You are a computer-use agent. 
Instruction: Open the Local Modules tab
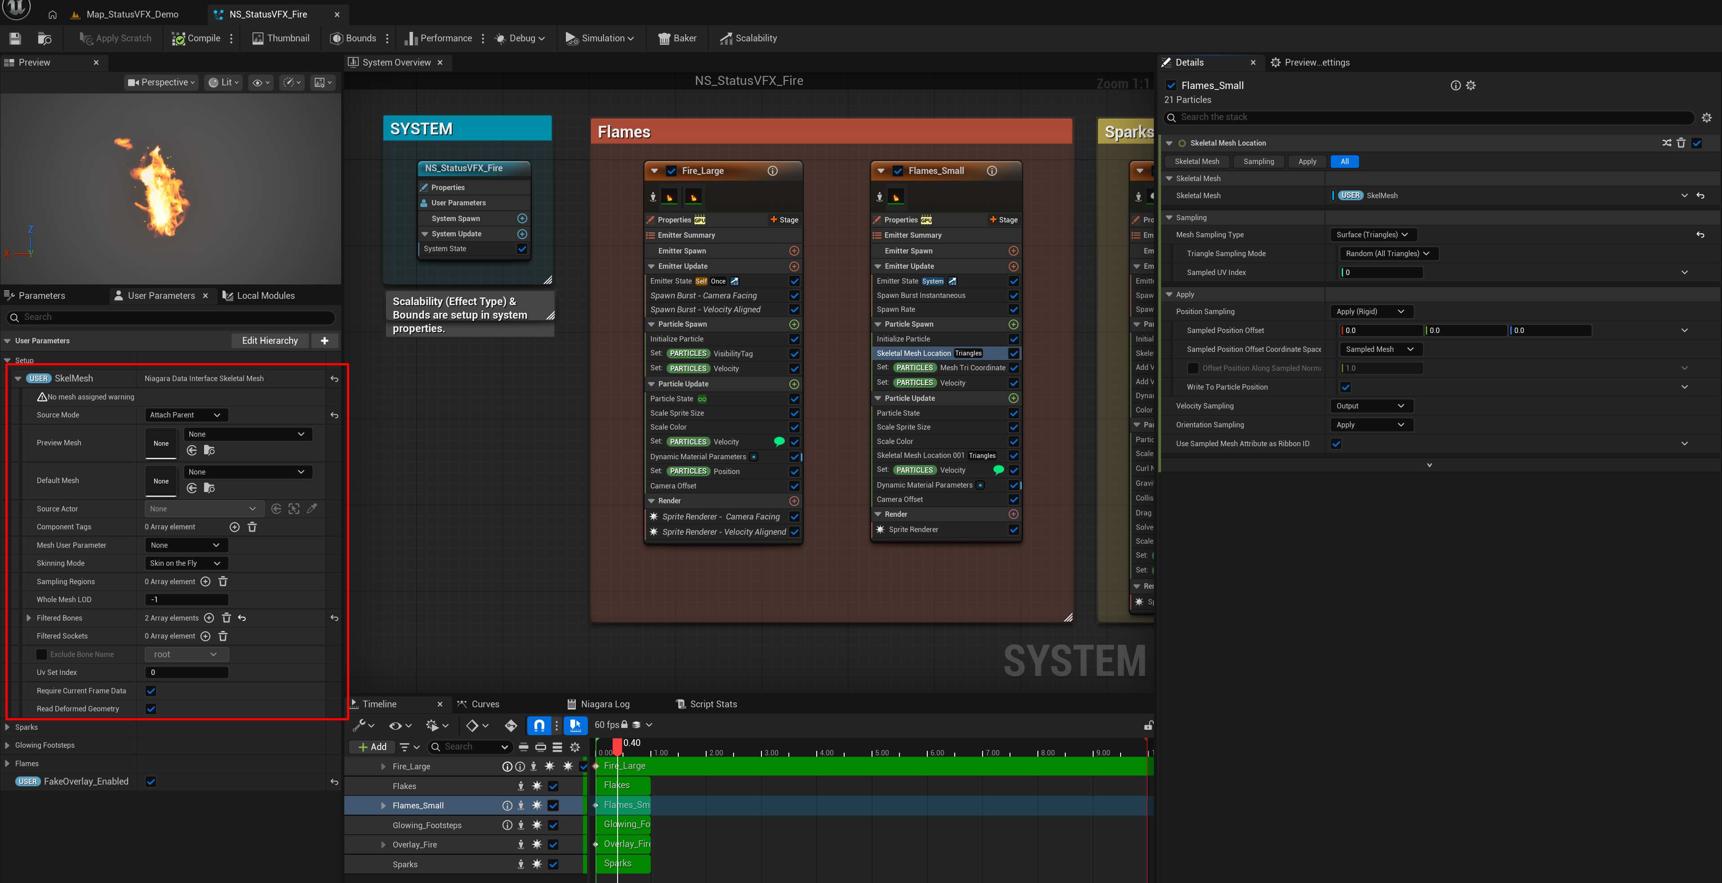(259, 295)
